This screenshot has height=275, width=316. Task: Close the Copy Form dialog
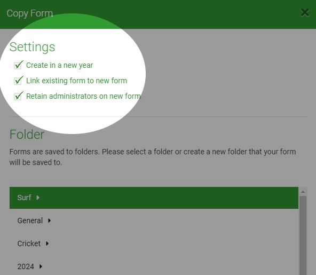[x=304, y=13]
